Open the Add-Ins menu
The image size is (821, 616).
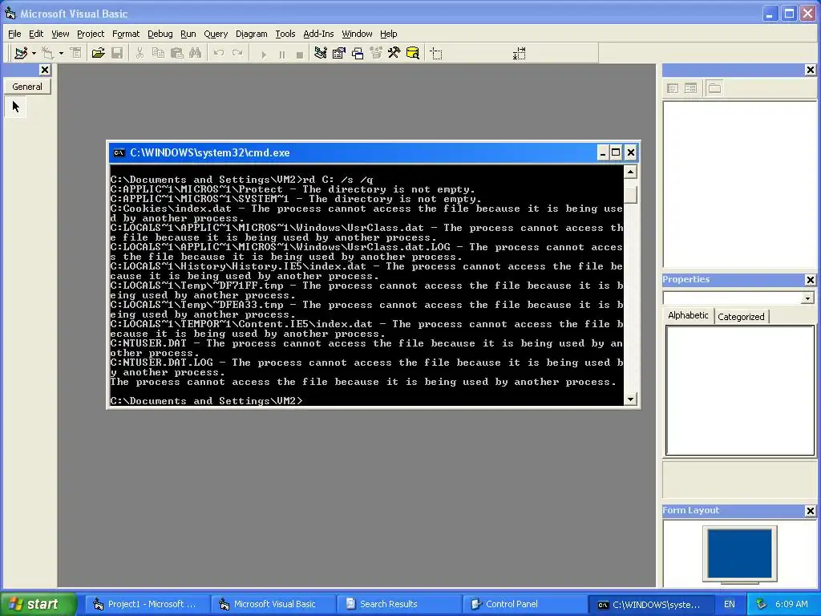coord(318,34)
